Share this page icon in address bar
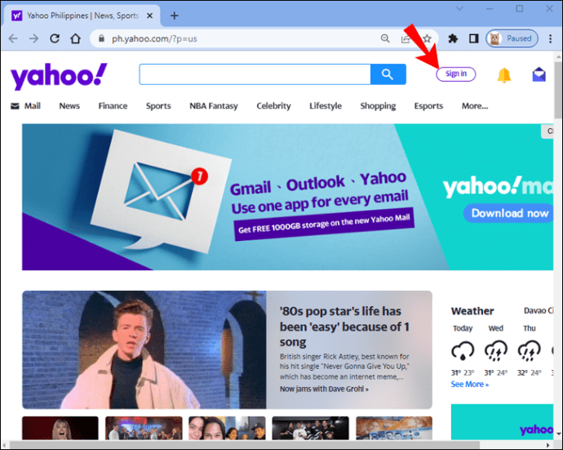Screen dimensions: 563x450 406,38
